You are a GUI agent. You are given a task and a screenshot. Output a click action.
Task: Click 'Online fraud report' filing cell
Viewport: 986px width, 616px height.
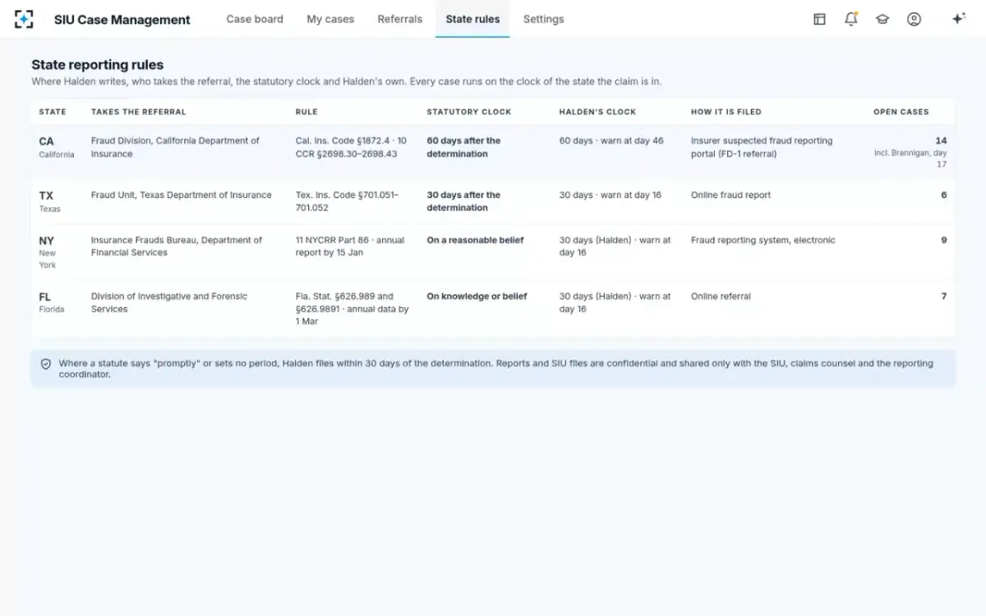731,195
